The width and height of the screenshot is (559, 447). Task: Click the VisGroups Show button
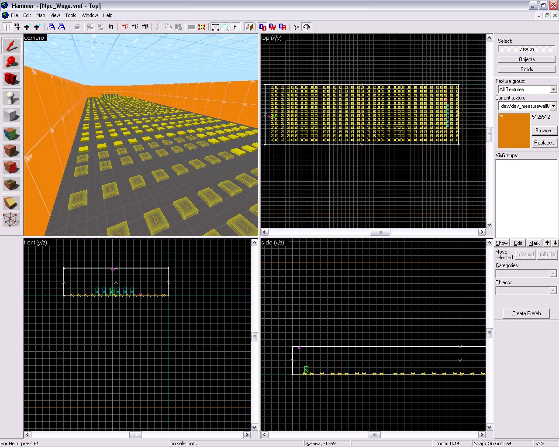502,243
